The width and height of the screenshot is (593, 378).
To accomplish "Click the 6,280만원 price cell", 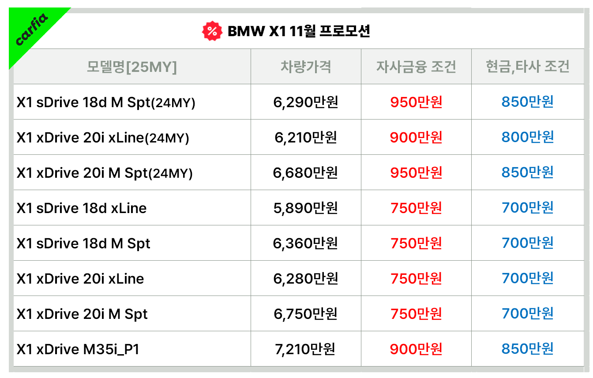I will pyautogui.click(x=305, y=279).
